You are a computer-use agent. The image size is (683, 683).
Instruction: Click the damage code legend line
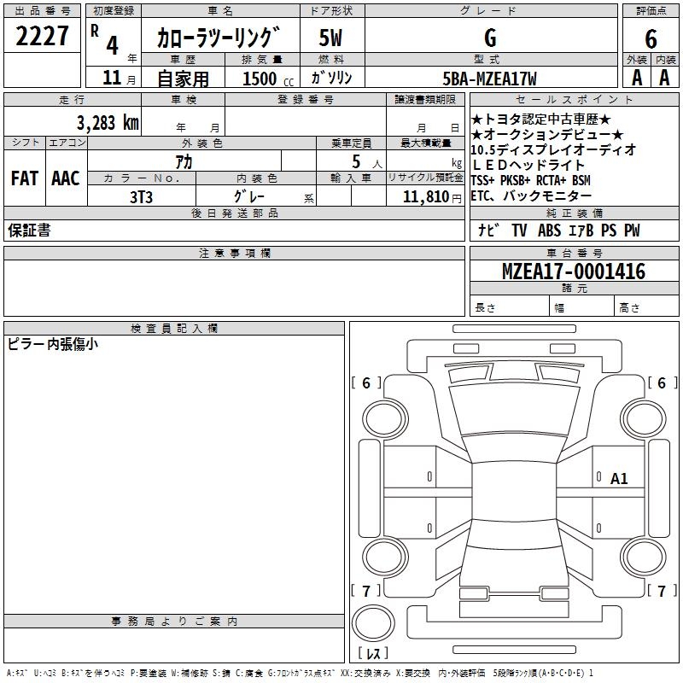tap(300, 674)
